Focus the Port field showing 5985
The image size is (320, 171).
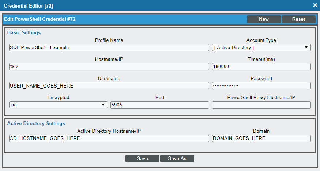coord(159,105)
